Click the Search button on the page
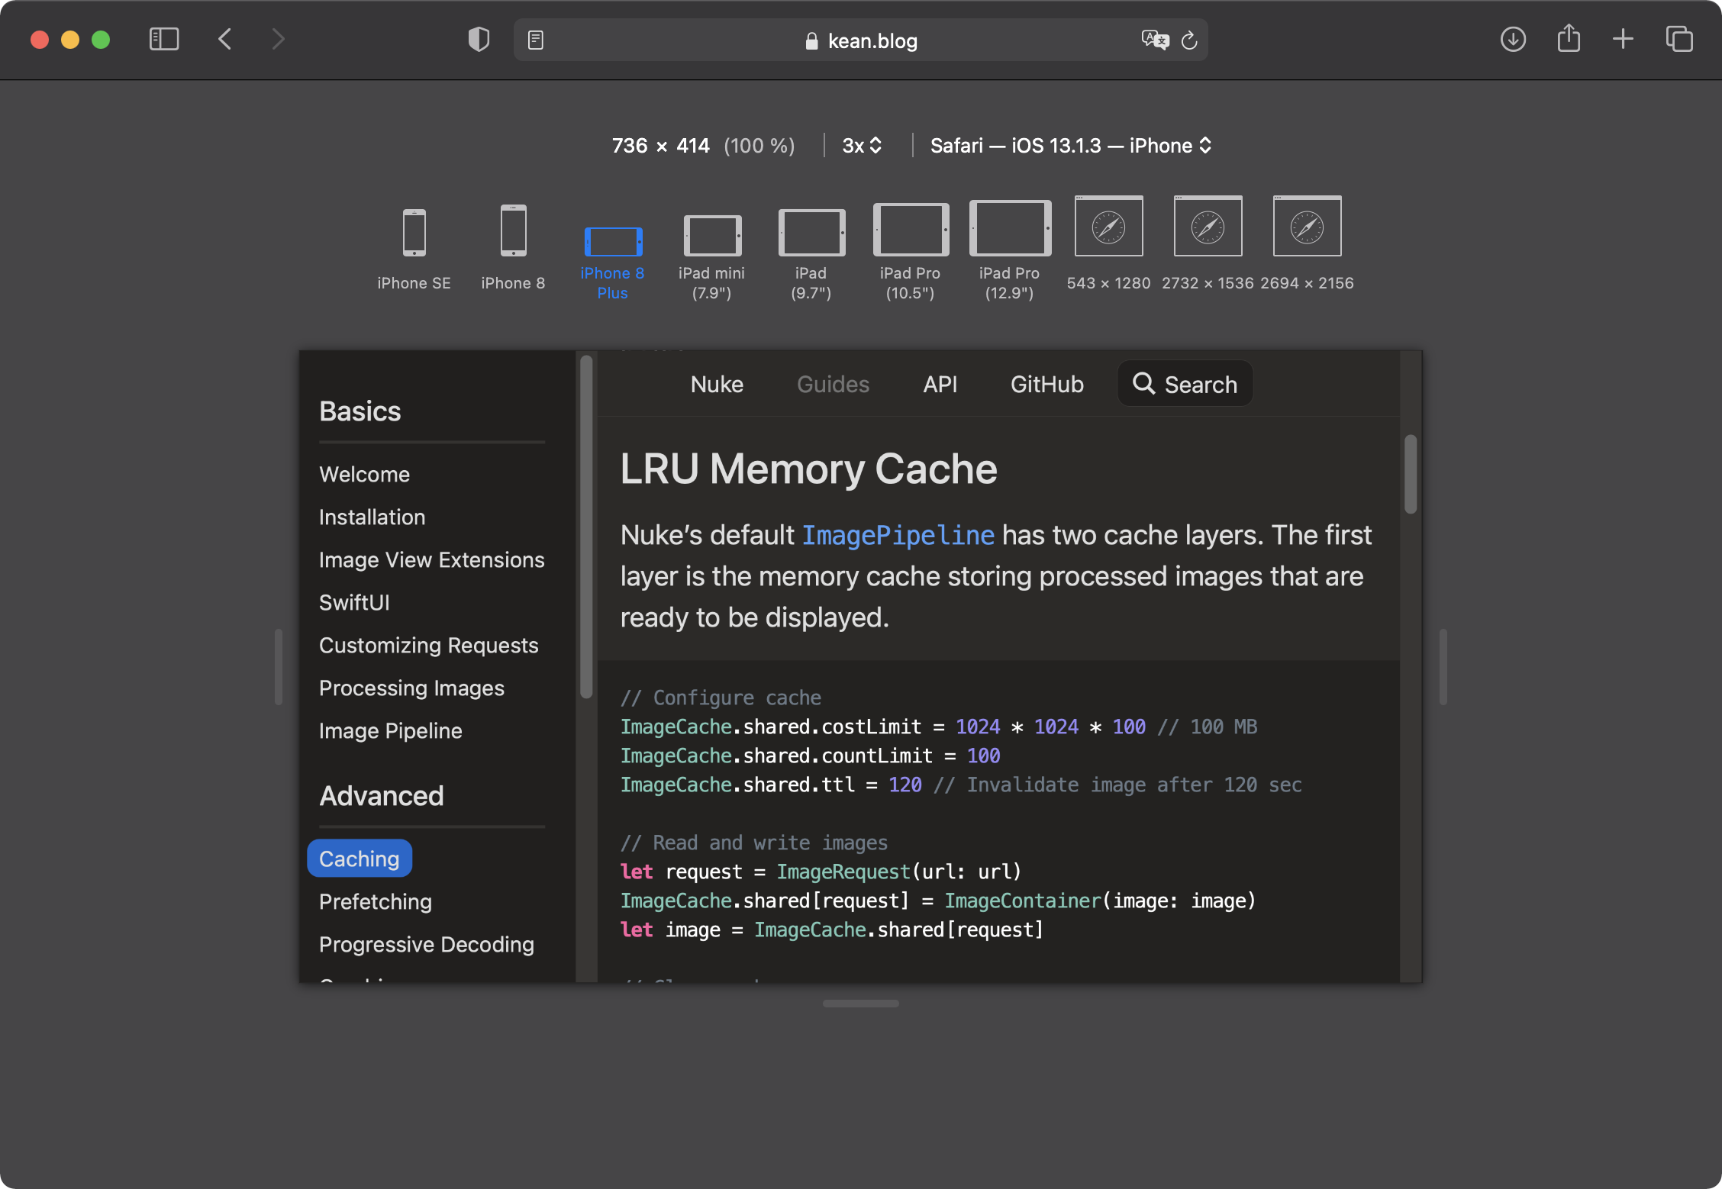This screenshot has width=1722, height=1189. 1185,384
